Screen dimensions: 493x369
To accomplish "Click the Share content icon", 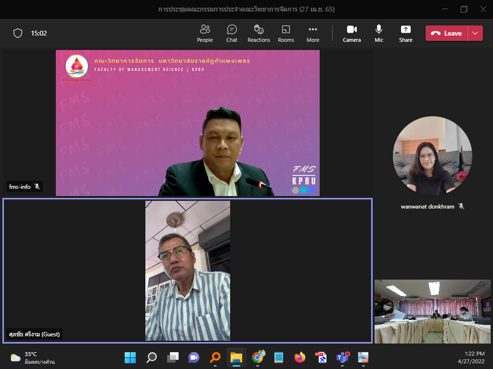I will point(405,33).
